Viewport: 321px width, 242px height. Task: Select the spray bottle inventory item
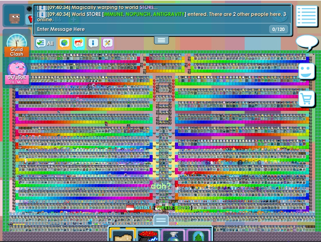point(173,235)
